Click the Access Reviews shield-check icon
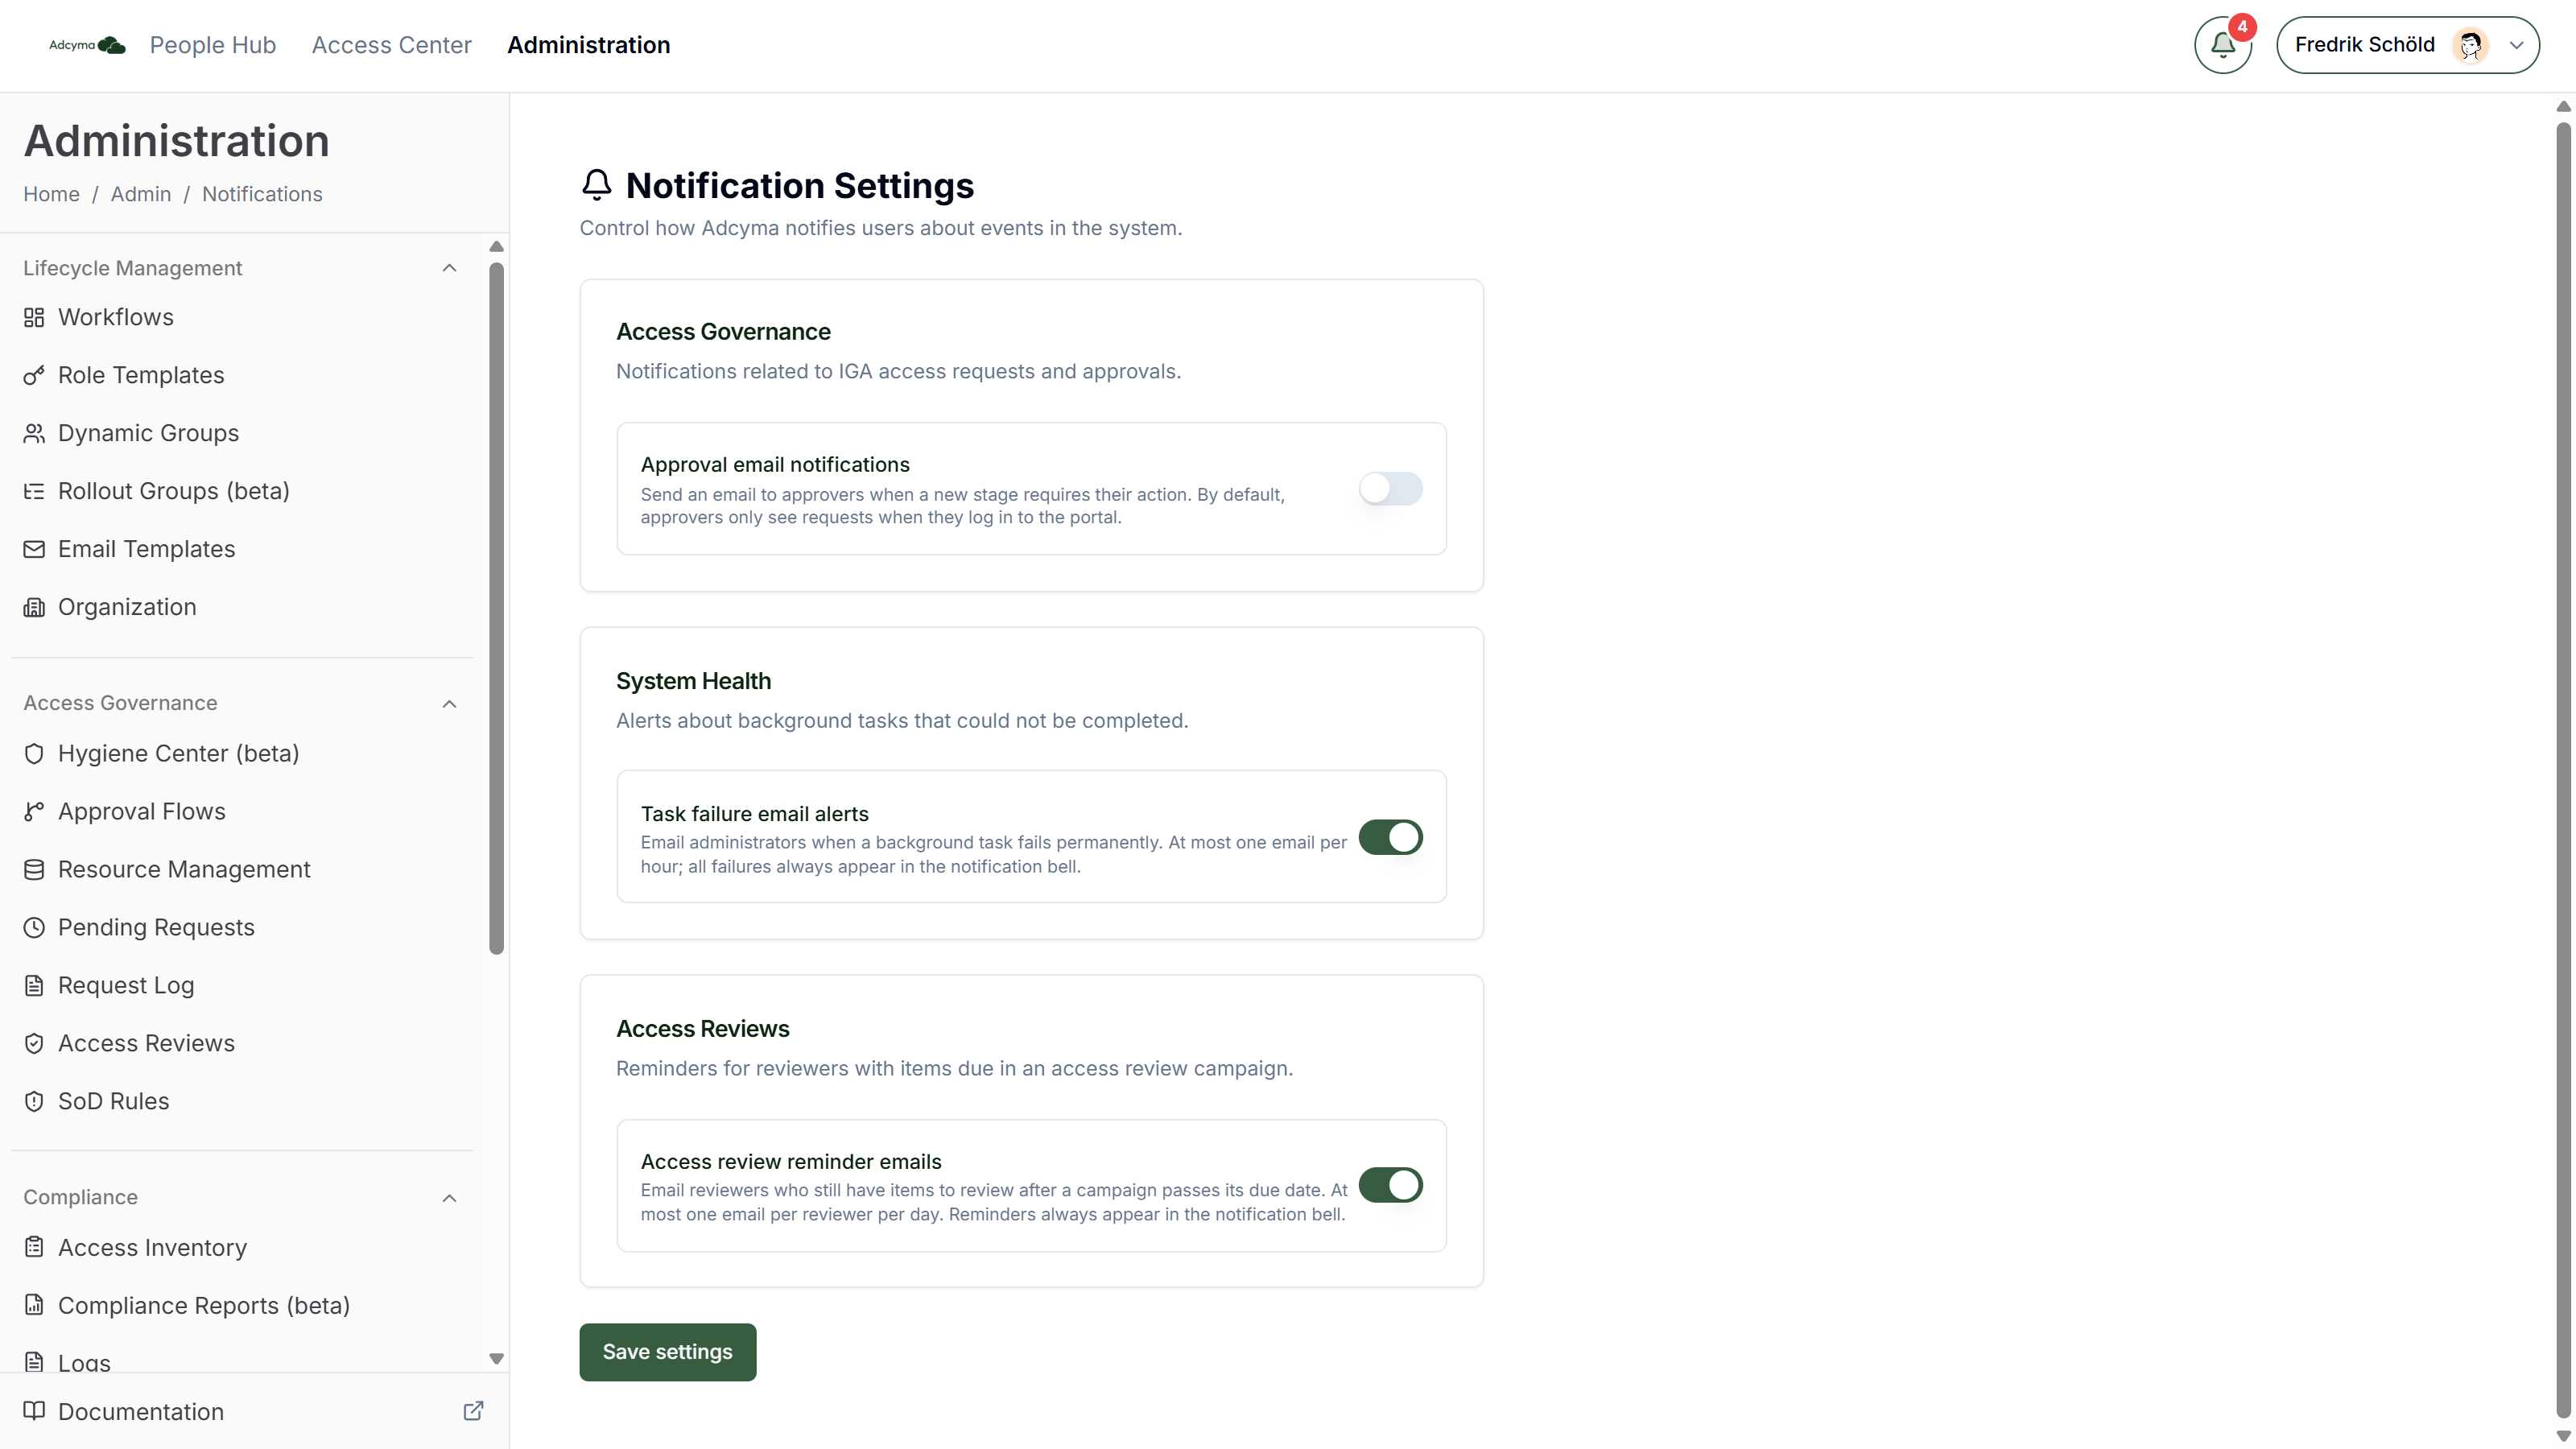 coord(34,1043)
